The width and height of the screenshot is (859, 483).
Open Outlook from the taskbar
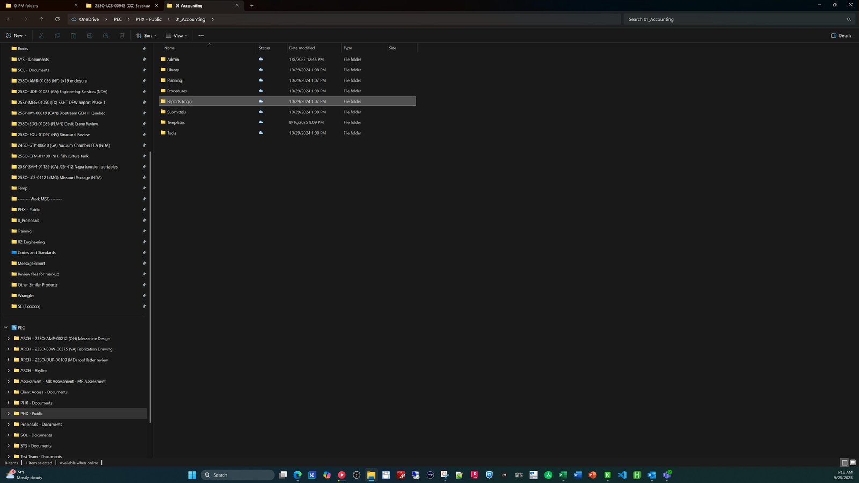652,475
